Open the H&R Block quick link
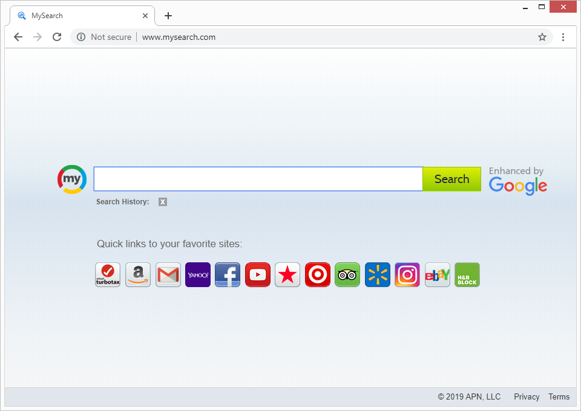The width and height of the screenshot is (581, 411). pos(467,275)
